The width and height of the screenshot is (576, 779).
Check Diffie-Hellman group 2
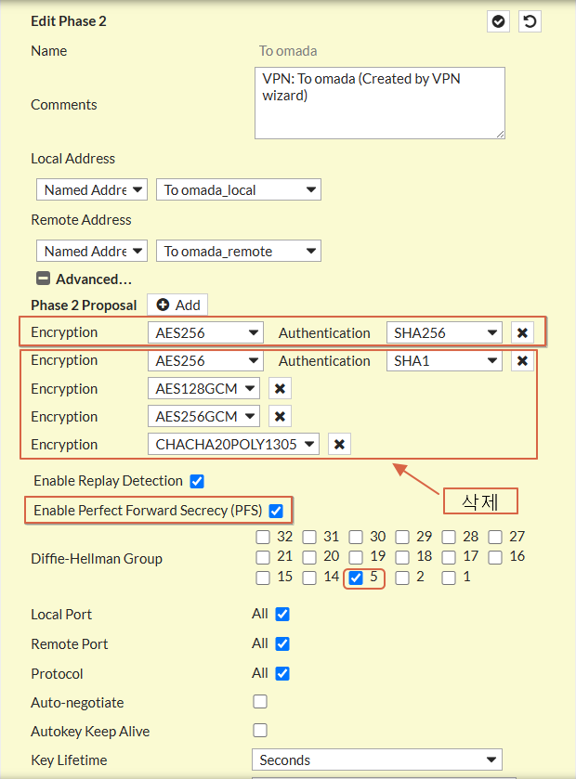402,578
